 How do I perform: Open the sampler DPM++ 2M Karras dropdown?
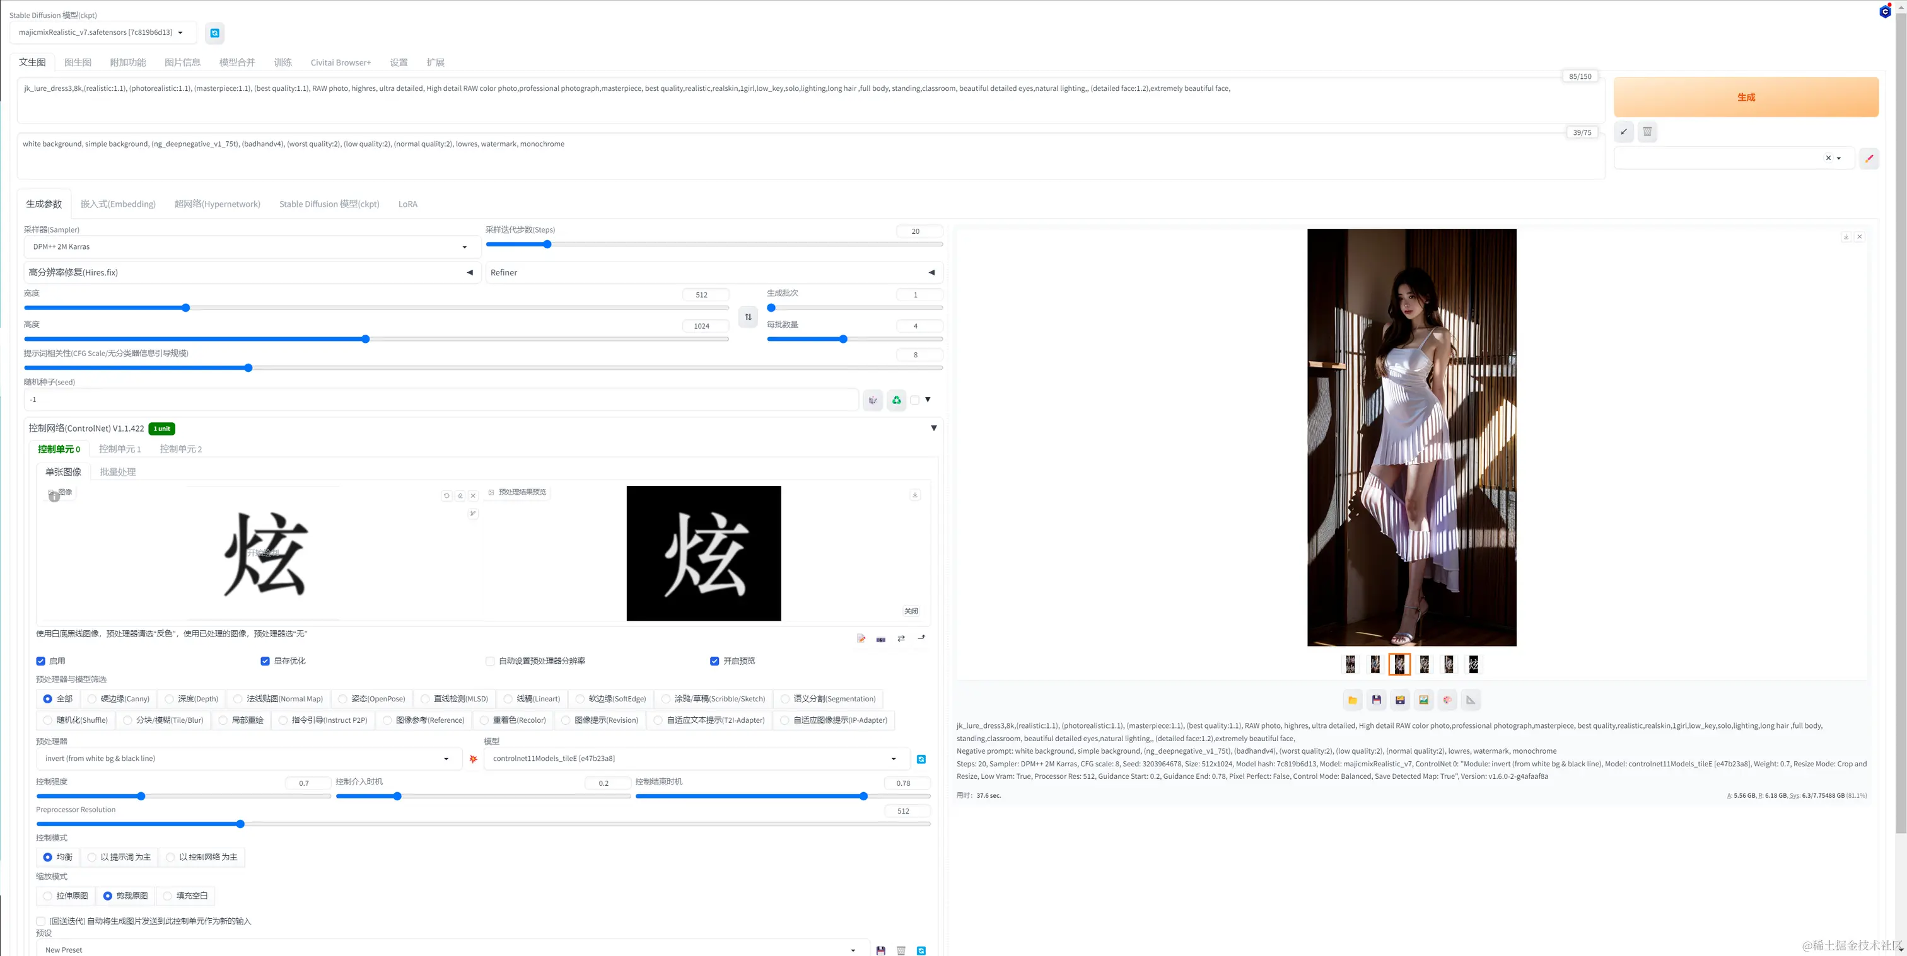click(252, 246)
